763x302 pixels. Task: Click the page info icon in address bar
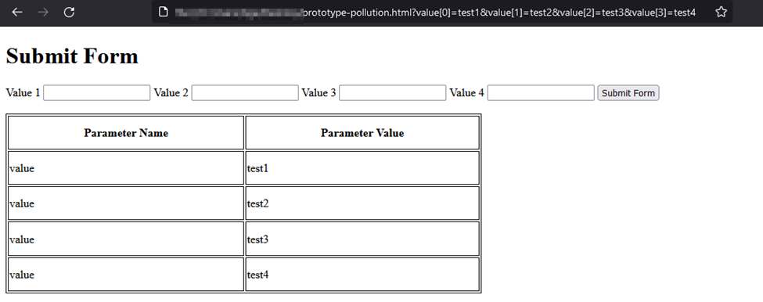tap(164, 13)
